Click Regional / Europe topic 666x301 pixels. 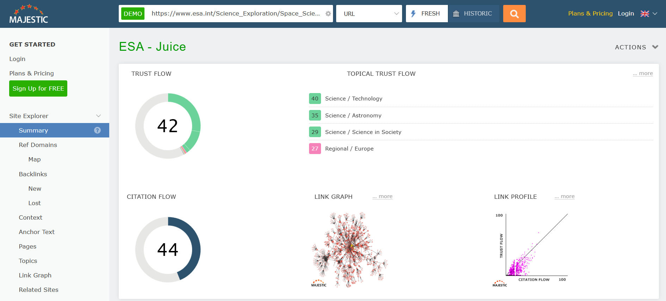tap(349, 148)
